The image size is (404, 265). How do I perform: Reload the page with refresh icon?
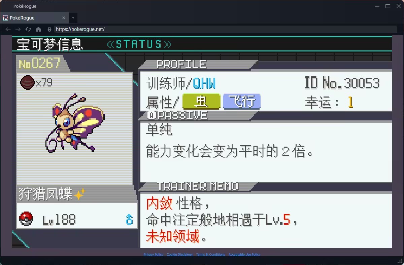pyautogui.click(x=28, y=29)
